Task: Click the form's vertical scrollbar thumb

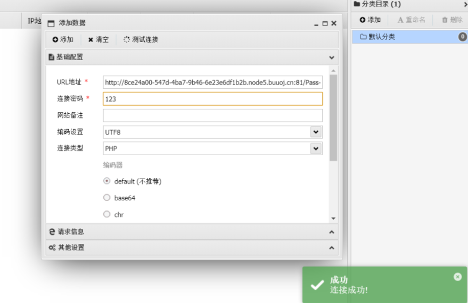Action: point(333,117)
